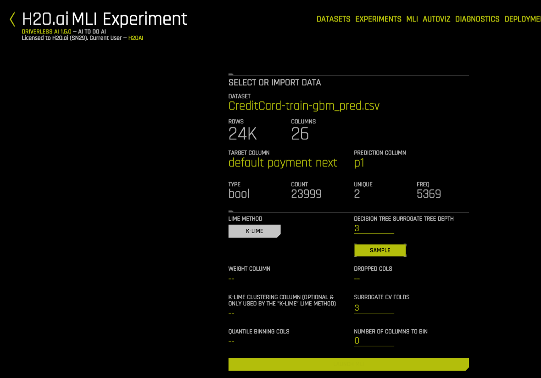
Task: Click the K-LIME method button
Action: tap(254, 231)
